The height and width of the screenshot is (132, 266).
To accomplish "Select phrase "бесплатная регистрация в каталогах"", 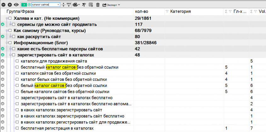I will click(x=57, y=128).
